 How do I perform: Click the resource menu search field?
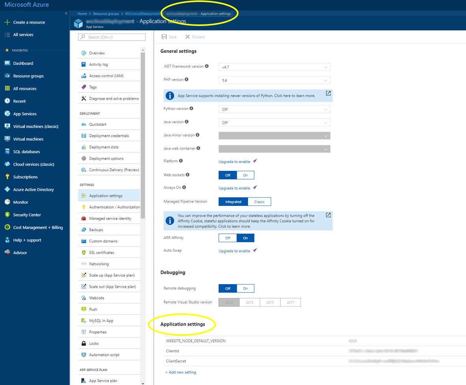(112, 37)
